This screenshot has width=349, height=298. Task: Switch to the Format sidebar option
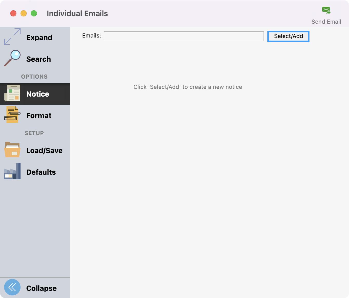point(39,116)
